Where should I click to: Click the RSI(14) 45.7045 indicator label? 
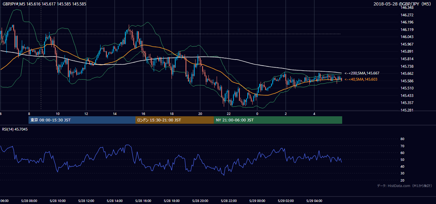click(x=15, y=129)
